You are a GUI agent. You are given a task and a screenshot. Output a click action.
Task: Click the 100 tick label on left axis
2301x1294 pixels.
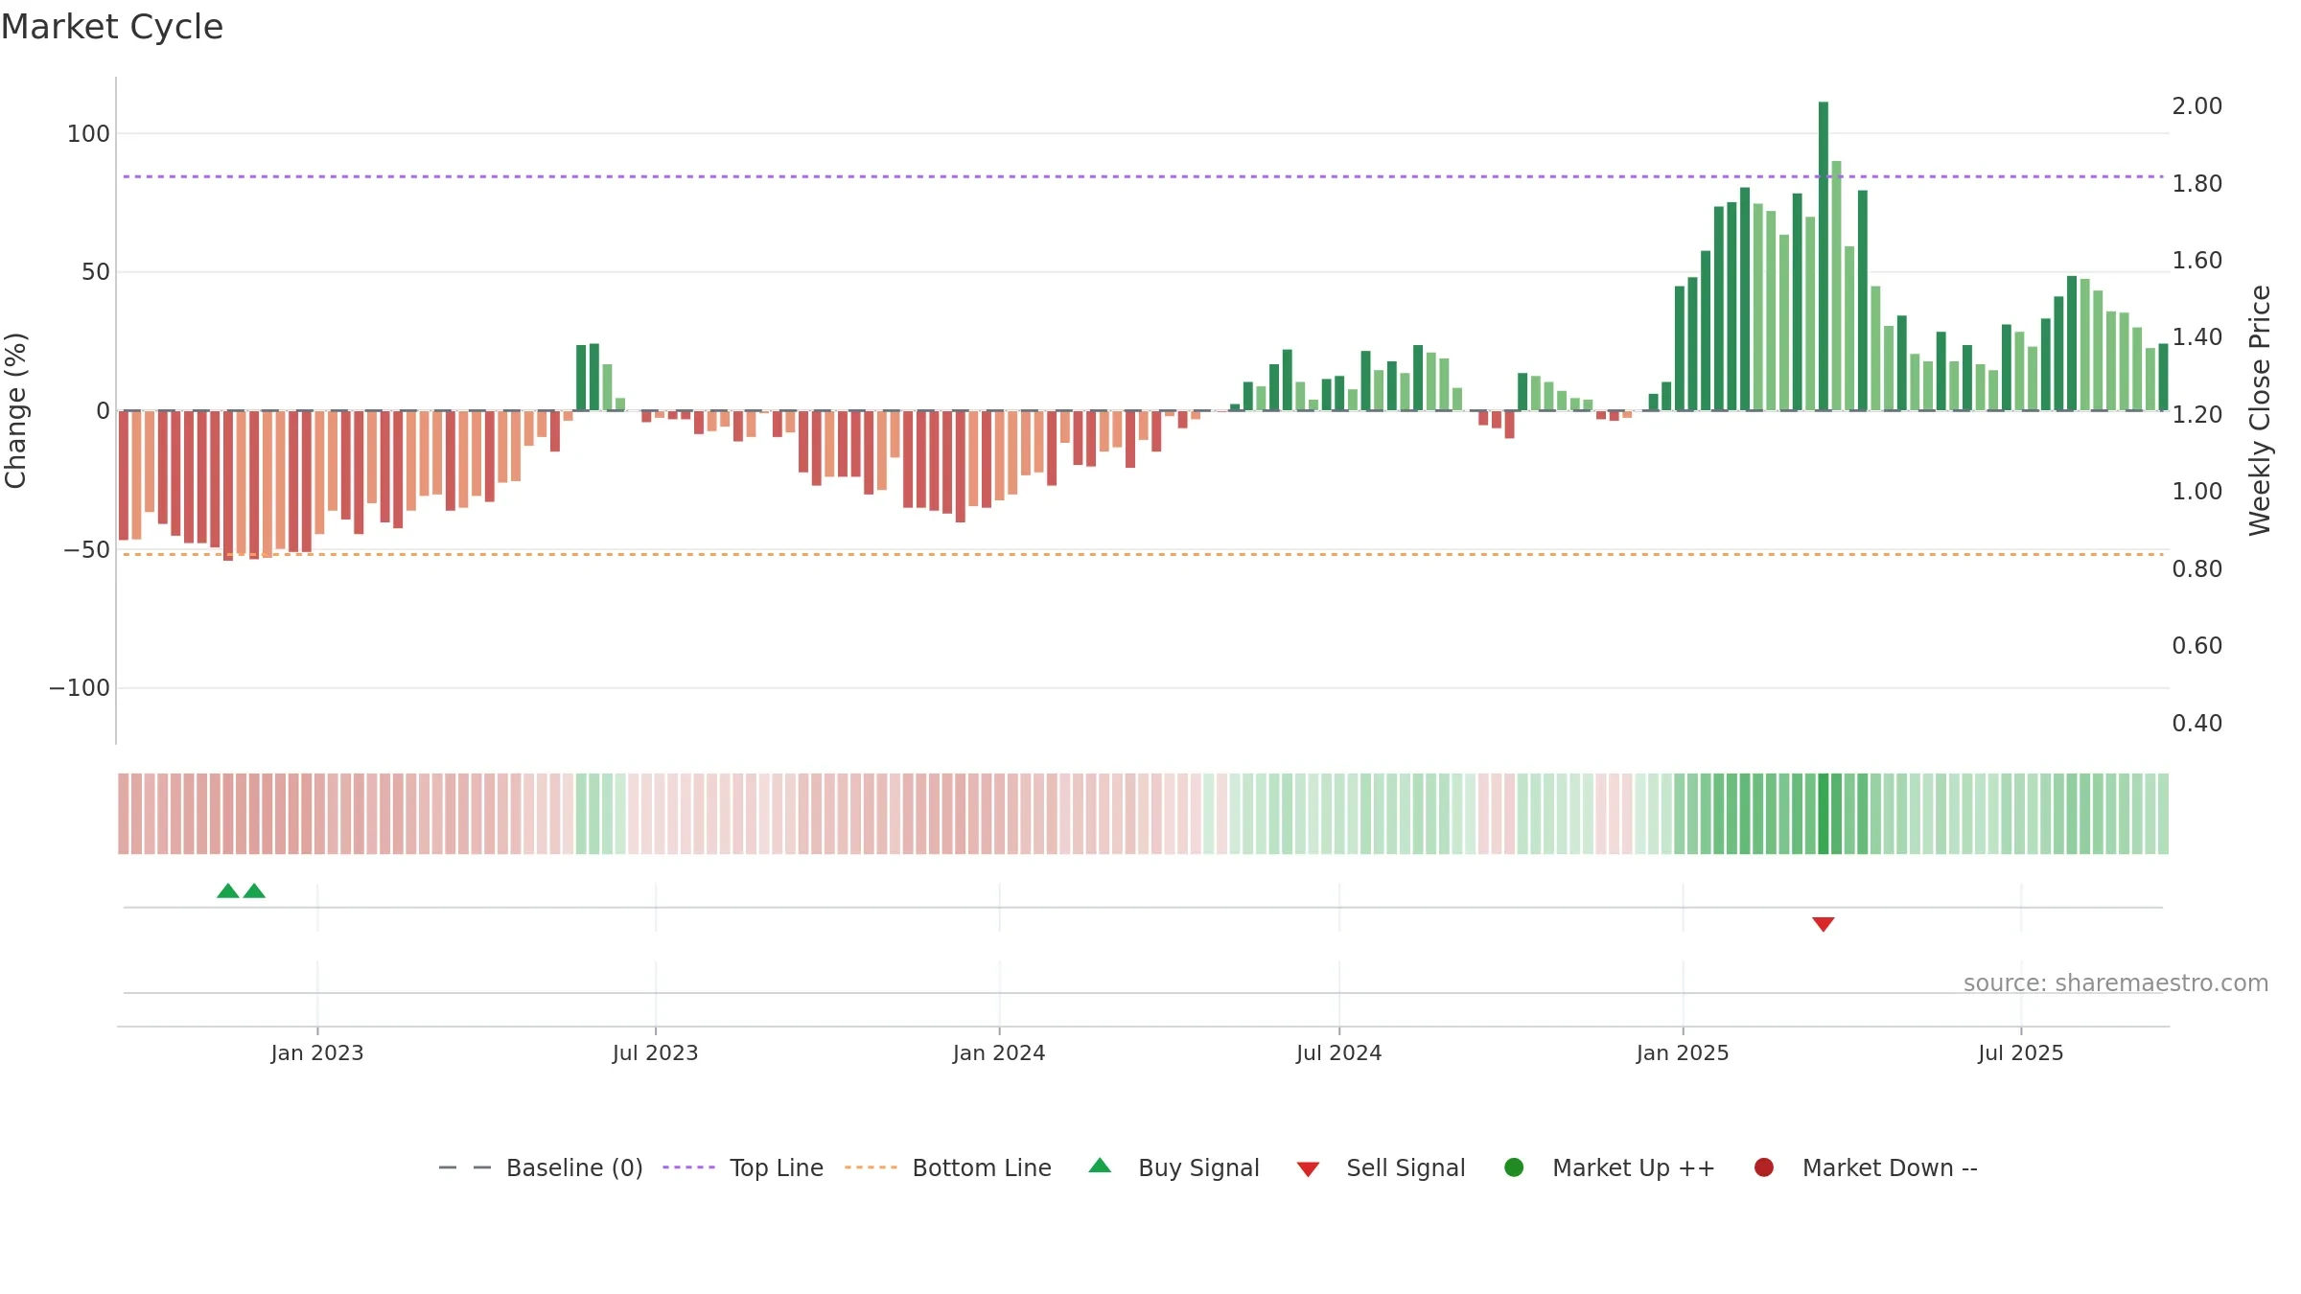pyautogui.click(x=88, y=134)
